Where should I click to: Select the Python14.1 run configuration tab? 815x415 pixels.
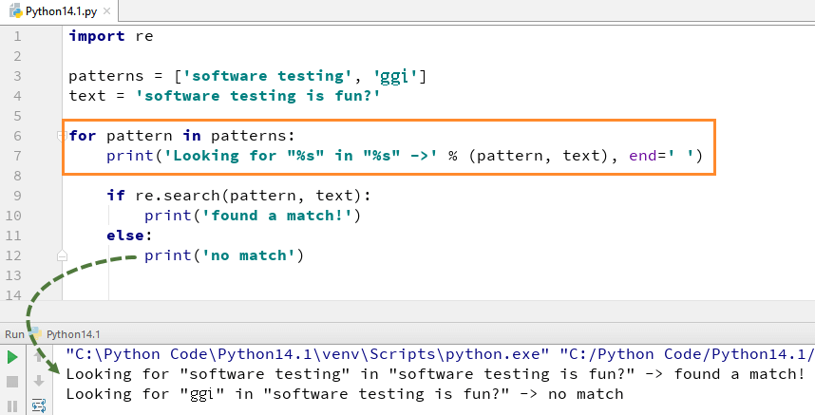coord(72,334)
